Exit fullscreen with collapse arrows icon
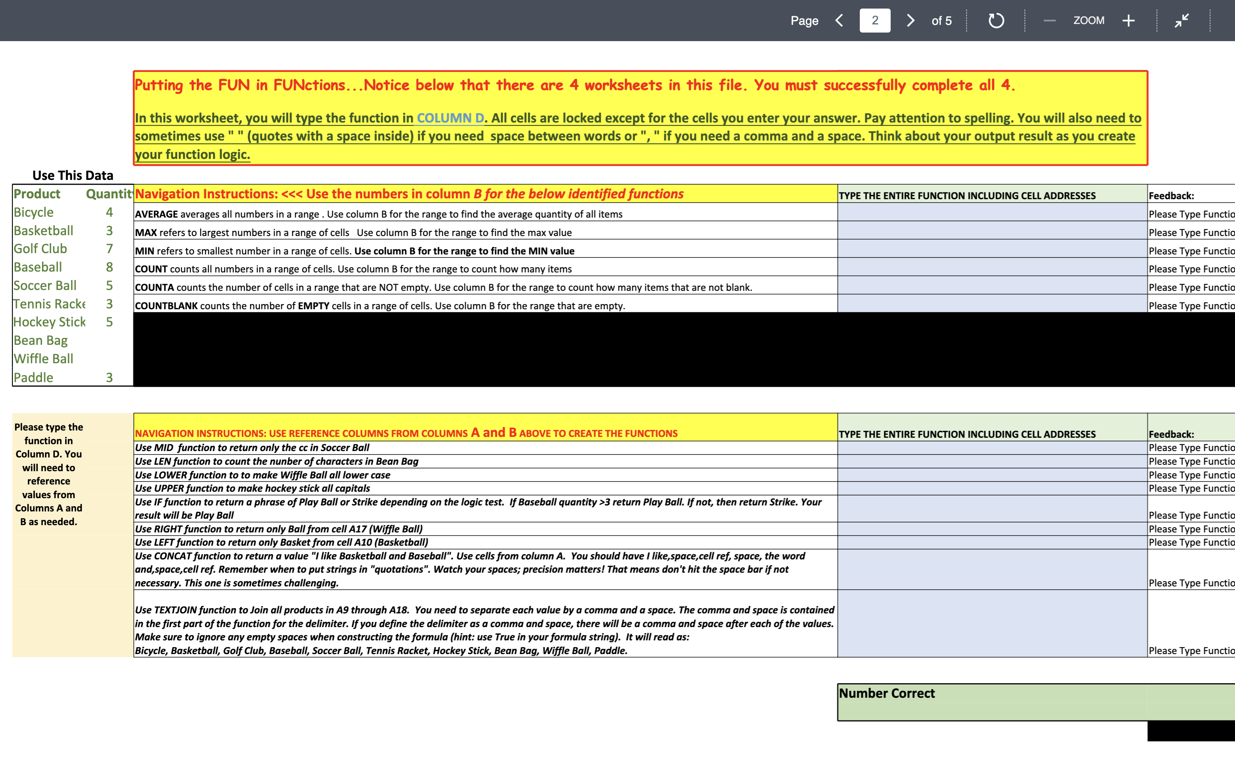 pyautogui.click(x=1181, y=21)
